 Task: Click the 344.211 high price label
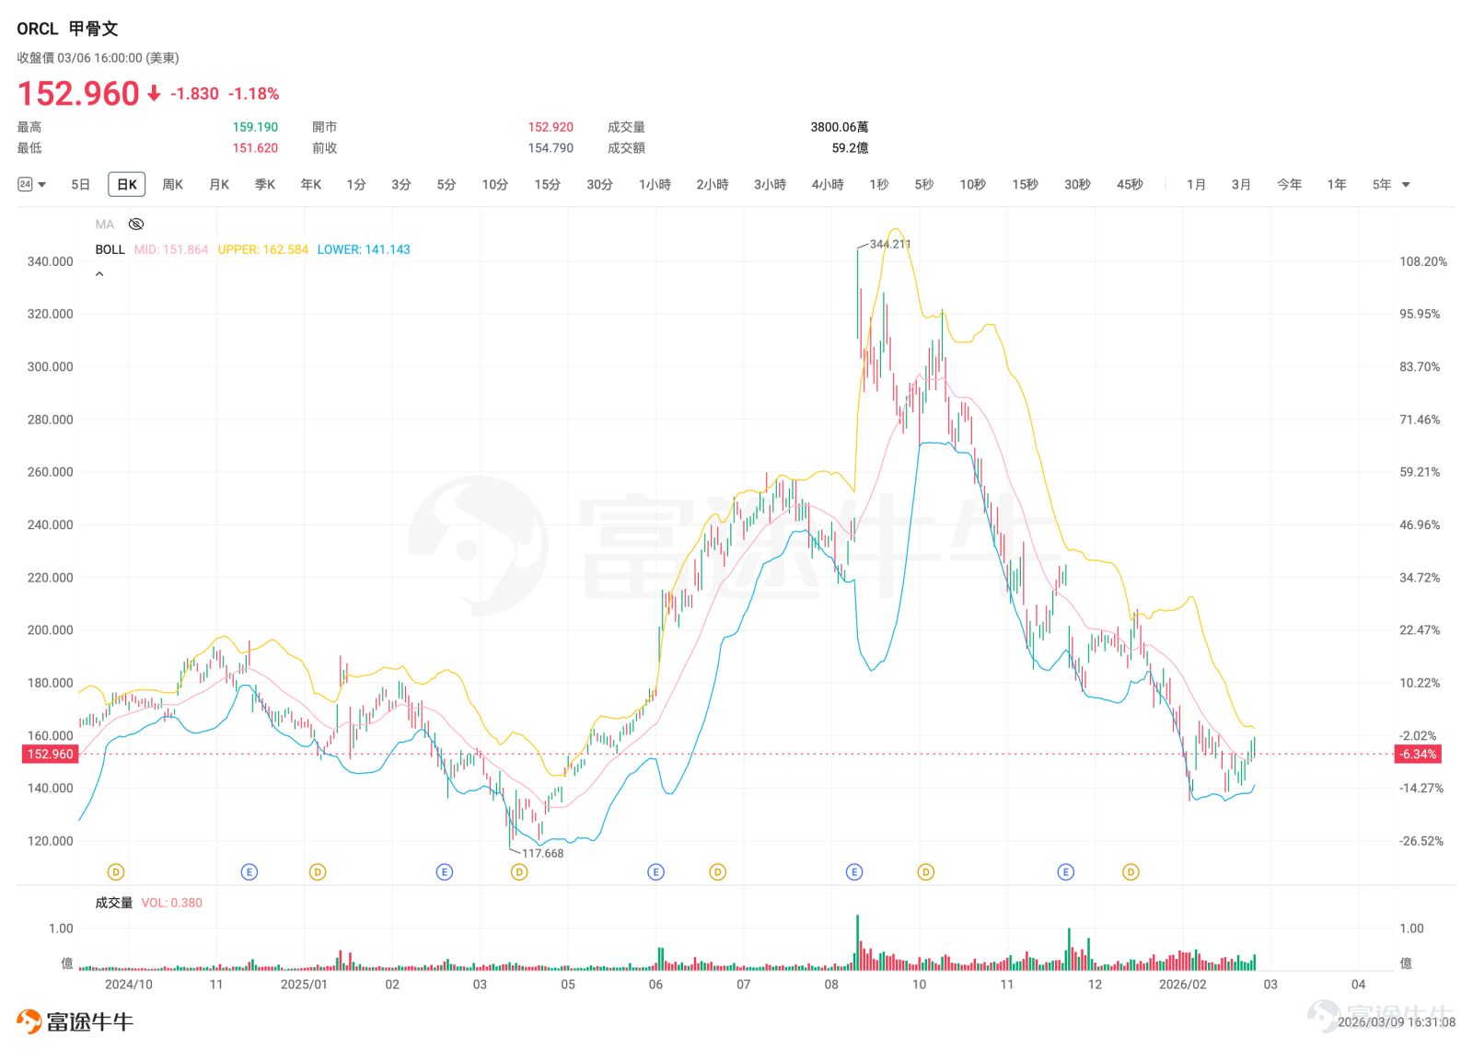click(x=890, y=244)
